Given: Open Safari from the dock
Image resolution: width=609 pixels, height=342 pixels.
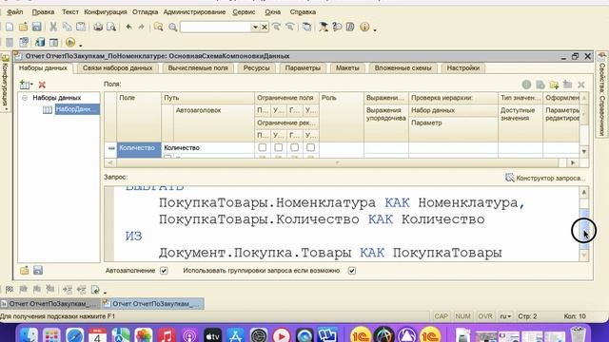Looking at the screenshot, I should (74, 335).
